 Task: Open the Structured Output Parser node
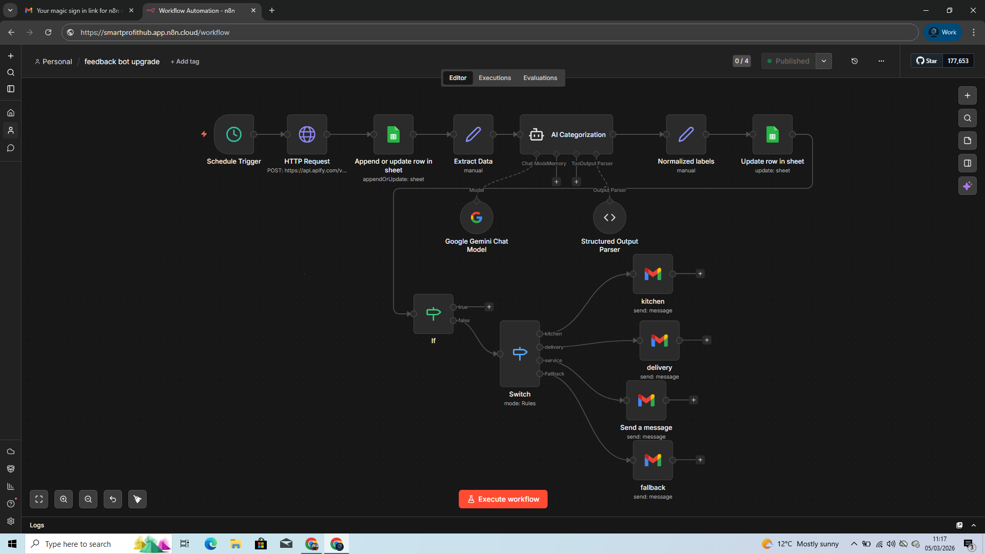tap(609, 217)
